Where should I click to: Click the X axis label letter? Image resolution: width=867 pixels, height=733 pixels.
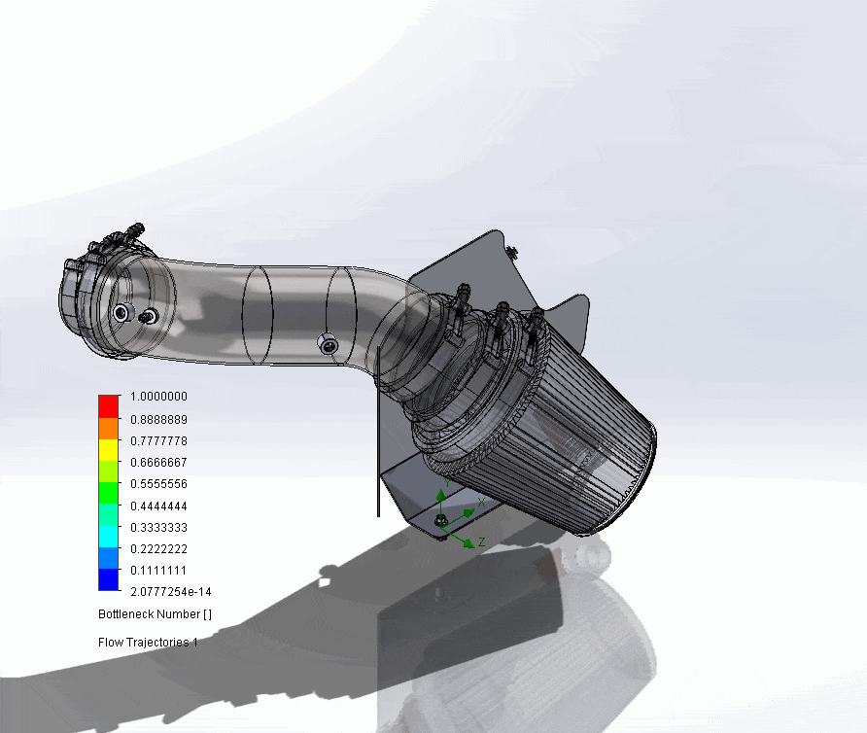click(x=481, y=503)
